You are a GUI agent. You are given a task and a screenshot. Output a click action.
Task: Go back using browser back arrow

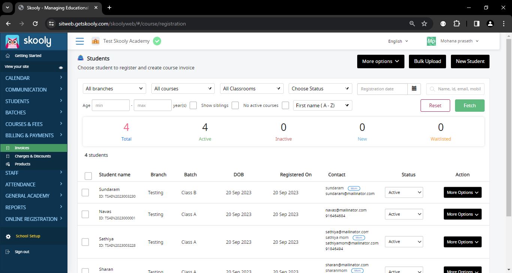[8, 24]
